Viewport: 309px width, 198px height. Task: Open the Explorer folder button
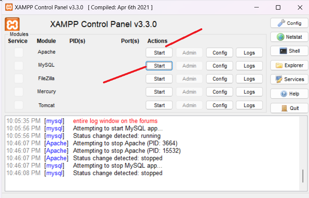click(x=289, y=65)
